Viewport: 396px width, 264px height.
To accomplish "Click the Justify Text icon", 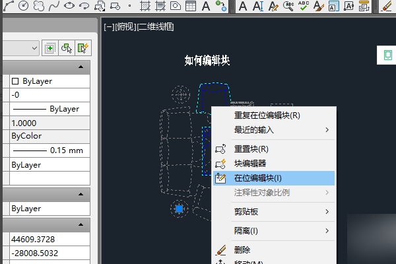I will [348, 6].
